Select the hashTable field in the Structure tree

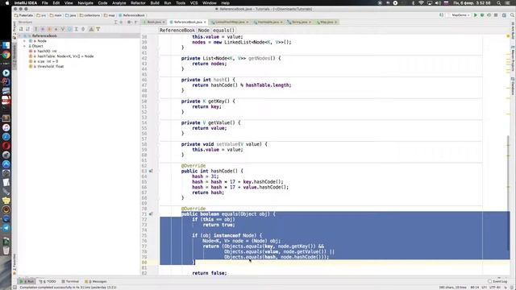coord(61,56)
